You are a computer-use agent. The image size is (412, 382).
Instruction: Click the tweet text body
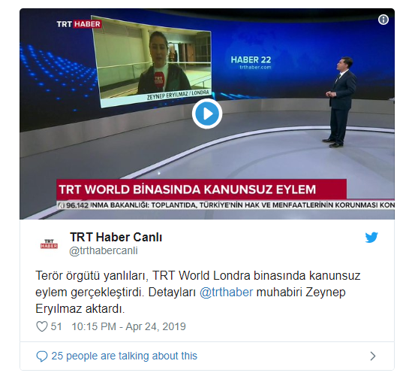pyautogui.click(x=197, y=293)
